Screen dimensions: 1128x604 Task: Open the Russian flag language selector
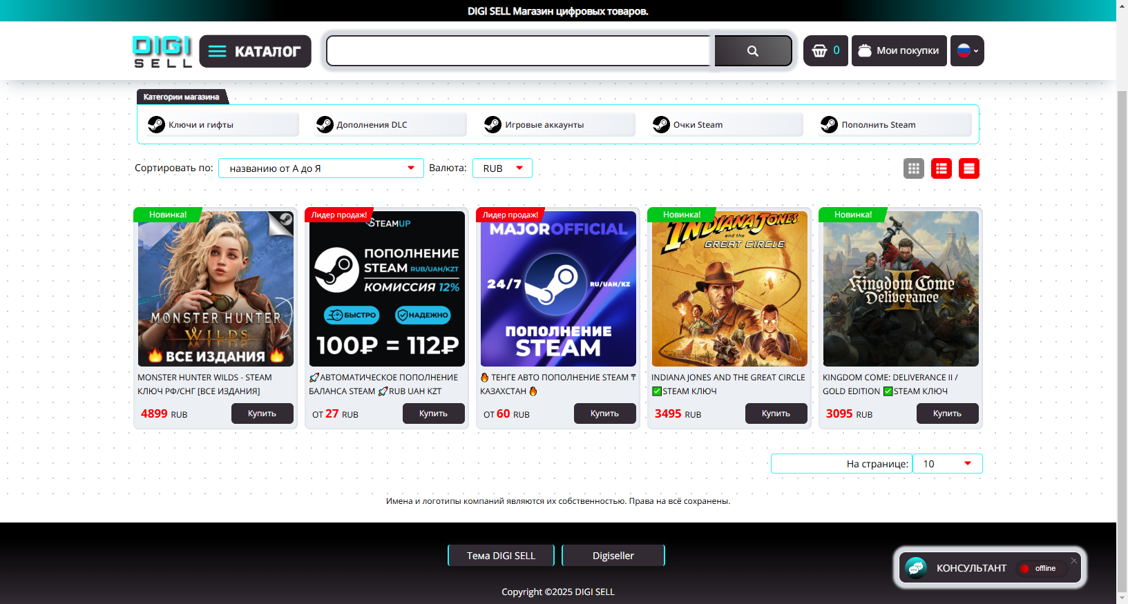967,50
